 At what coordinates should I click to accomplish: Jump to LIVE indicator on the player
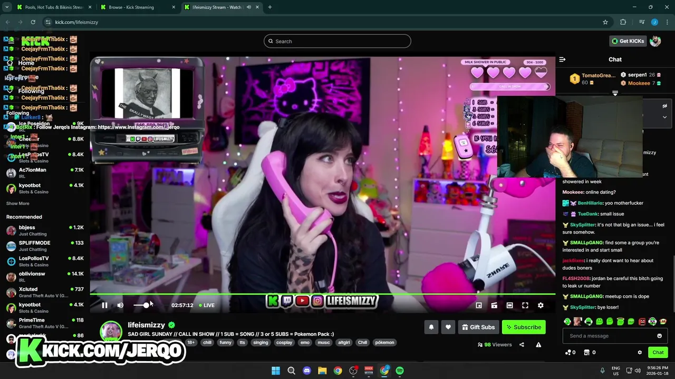(x=207, y=305)
